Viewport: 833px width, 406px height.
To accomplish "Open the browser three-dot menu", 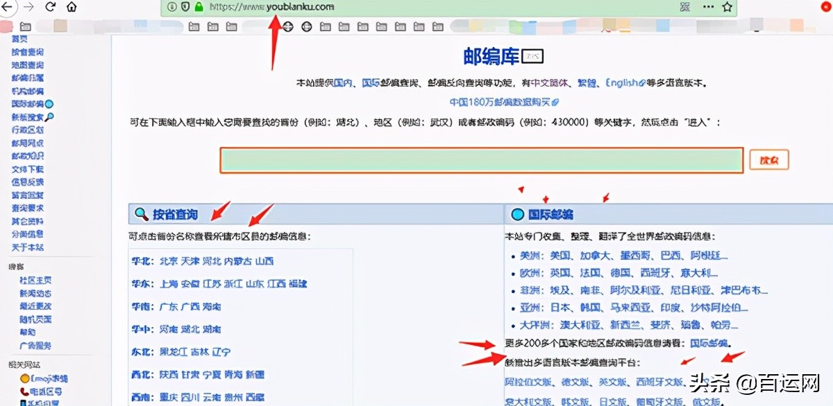I will (x=708, y=7).
